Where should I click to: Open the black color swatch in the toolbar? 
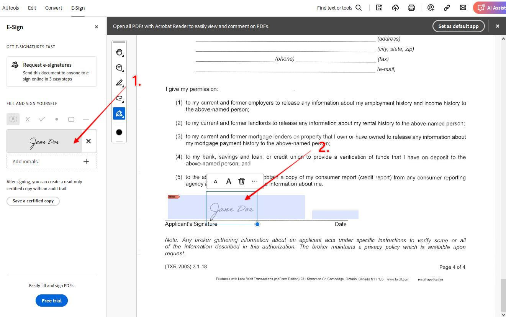point(119,132)
